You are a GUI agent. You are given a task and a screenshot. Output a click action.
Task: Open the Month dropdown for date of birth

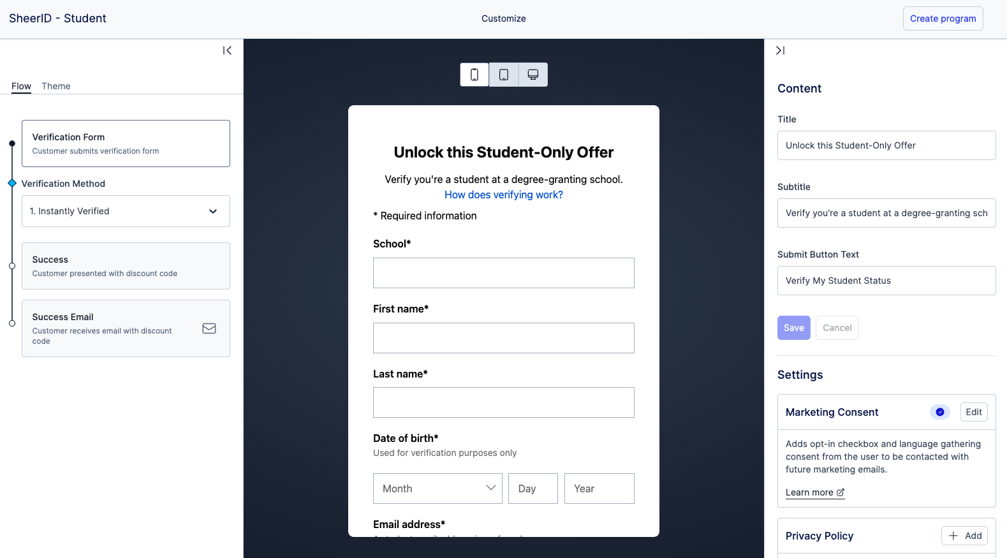pyautogui.click(x=437, y=488)
